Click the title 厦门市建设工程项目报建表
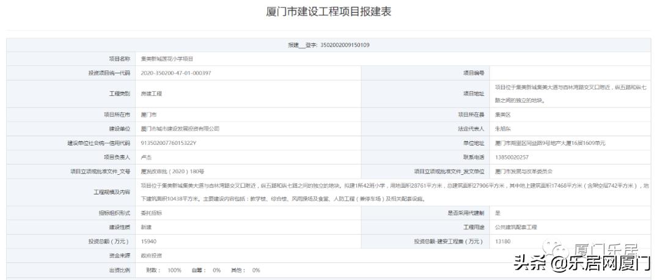This screenshot has width=660, height=280. 329,12
